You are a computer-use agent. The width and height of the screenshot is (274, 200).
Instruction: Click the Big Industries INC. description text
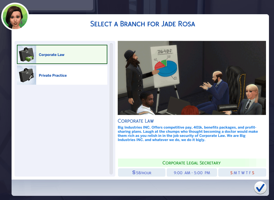[x=188, y=133]
